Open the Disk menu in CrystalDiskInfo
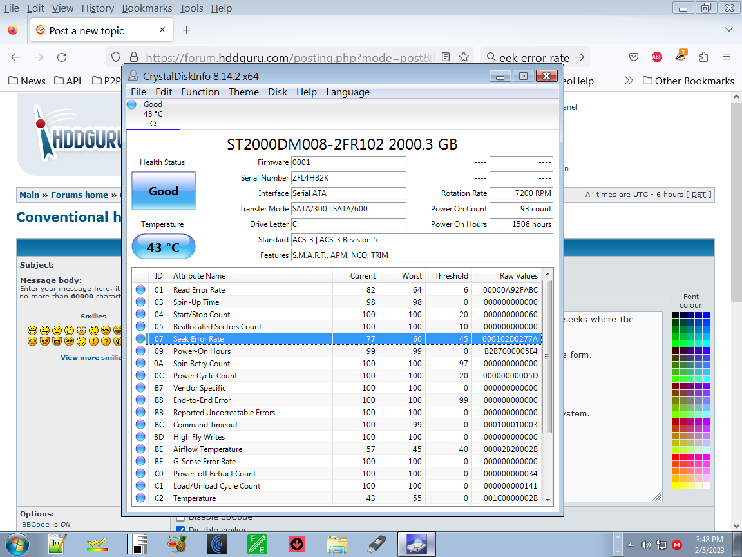The height and width of the screenshot is (557, 742). 278,92
